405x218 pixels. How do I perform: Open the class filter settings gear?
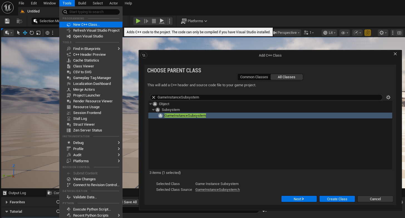pyautogui.click(x=388, y=97)
